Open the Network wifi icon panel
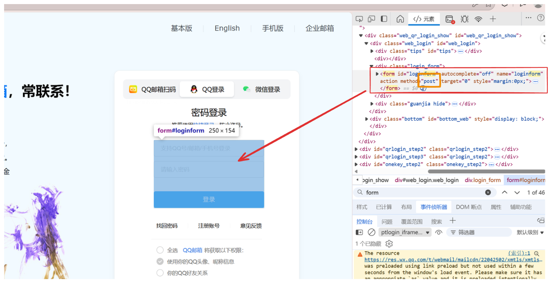 478,19
